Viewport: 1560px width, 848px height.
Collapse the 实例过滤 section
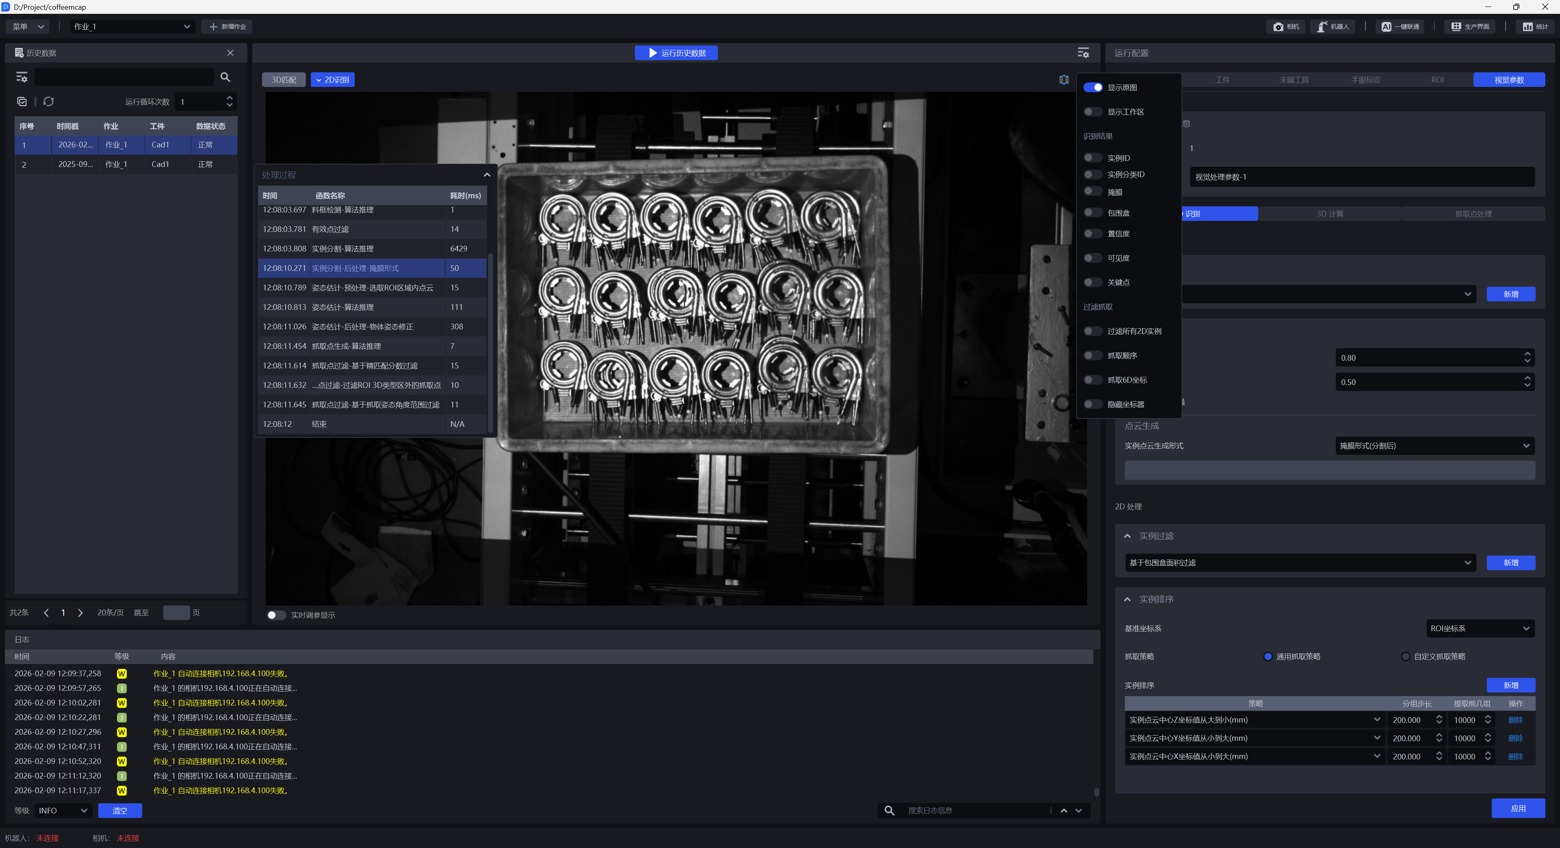point(1127,536)
